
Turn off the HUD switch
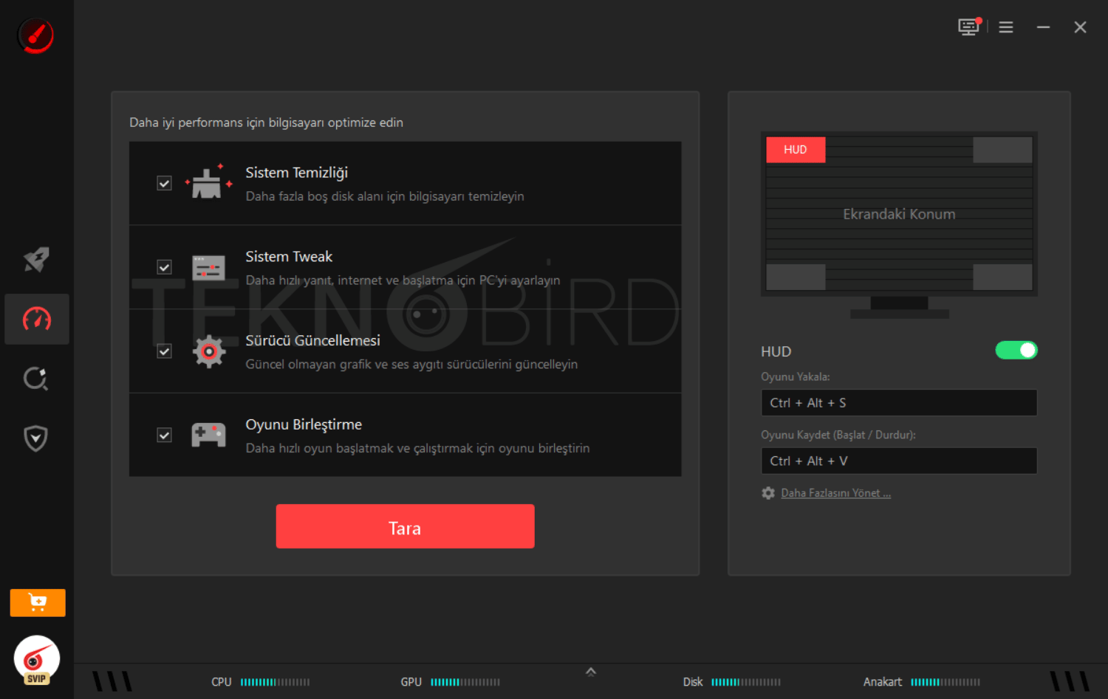coord(1016,350)
